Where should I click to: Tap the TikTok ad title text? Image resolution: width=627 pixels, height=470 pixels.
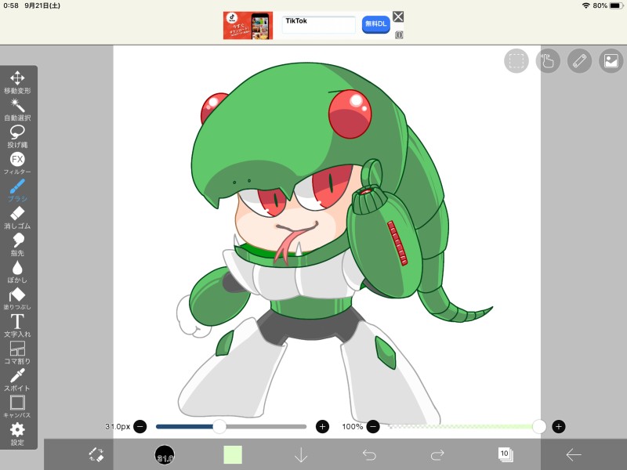point(296,21)
